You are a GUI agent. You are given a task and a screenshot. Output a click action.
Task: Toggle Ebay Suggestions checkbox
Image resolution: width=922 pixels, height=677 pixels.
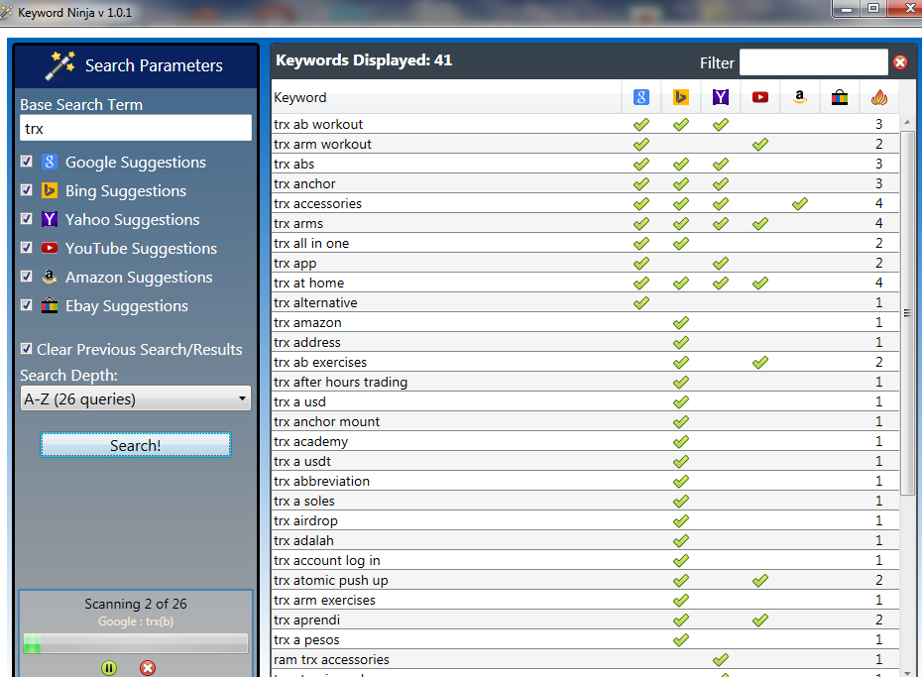tap(27, 305)
